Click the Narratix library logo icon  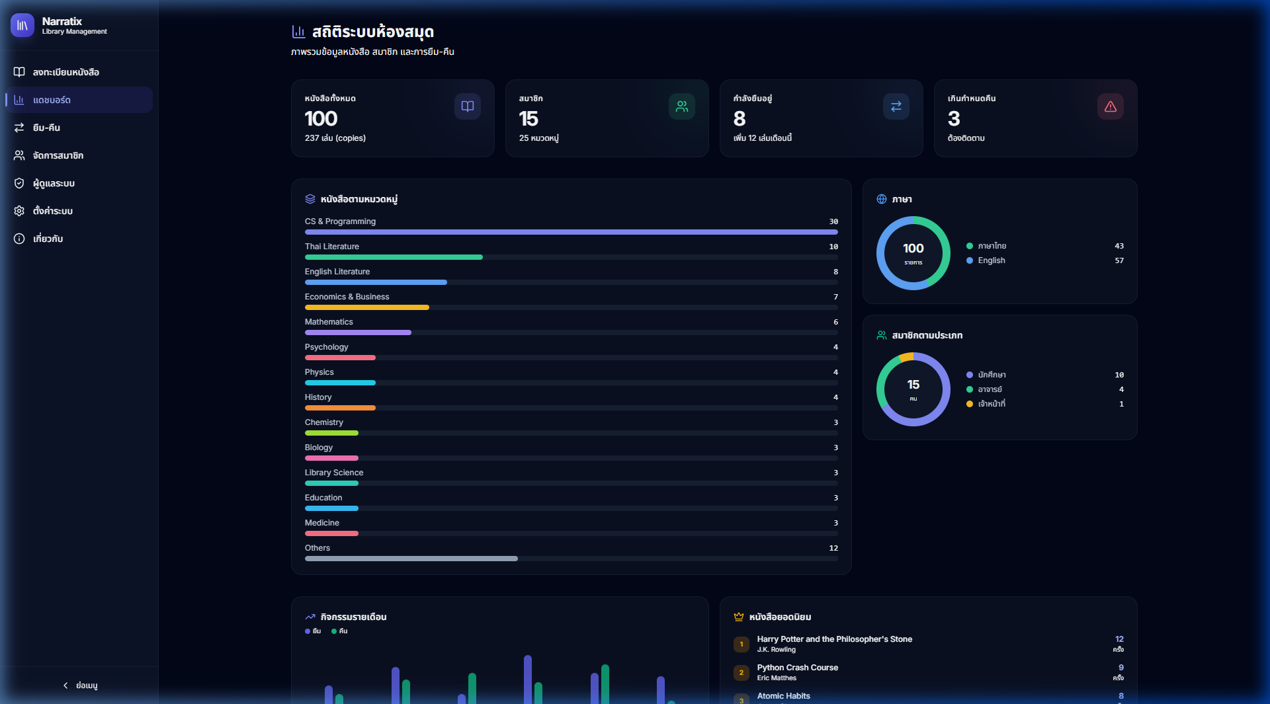[x=22, y=26]
